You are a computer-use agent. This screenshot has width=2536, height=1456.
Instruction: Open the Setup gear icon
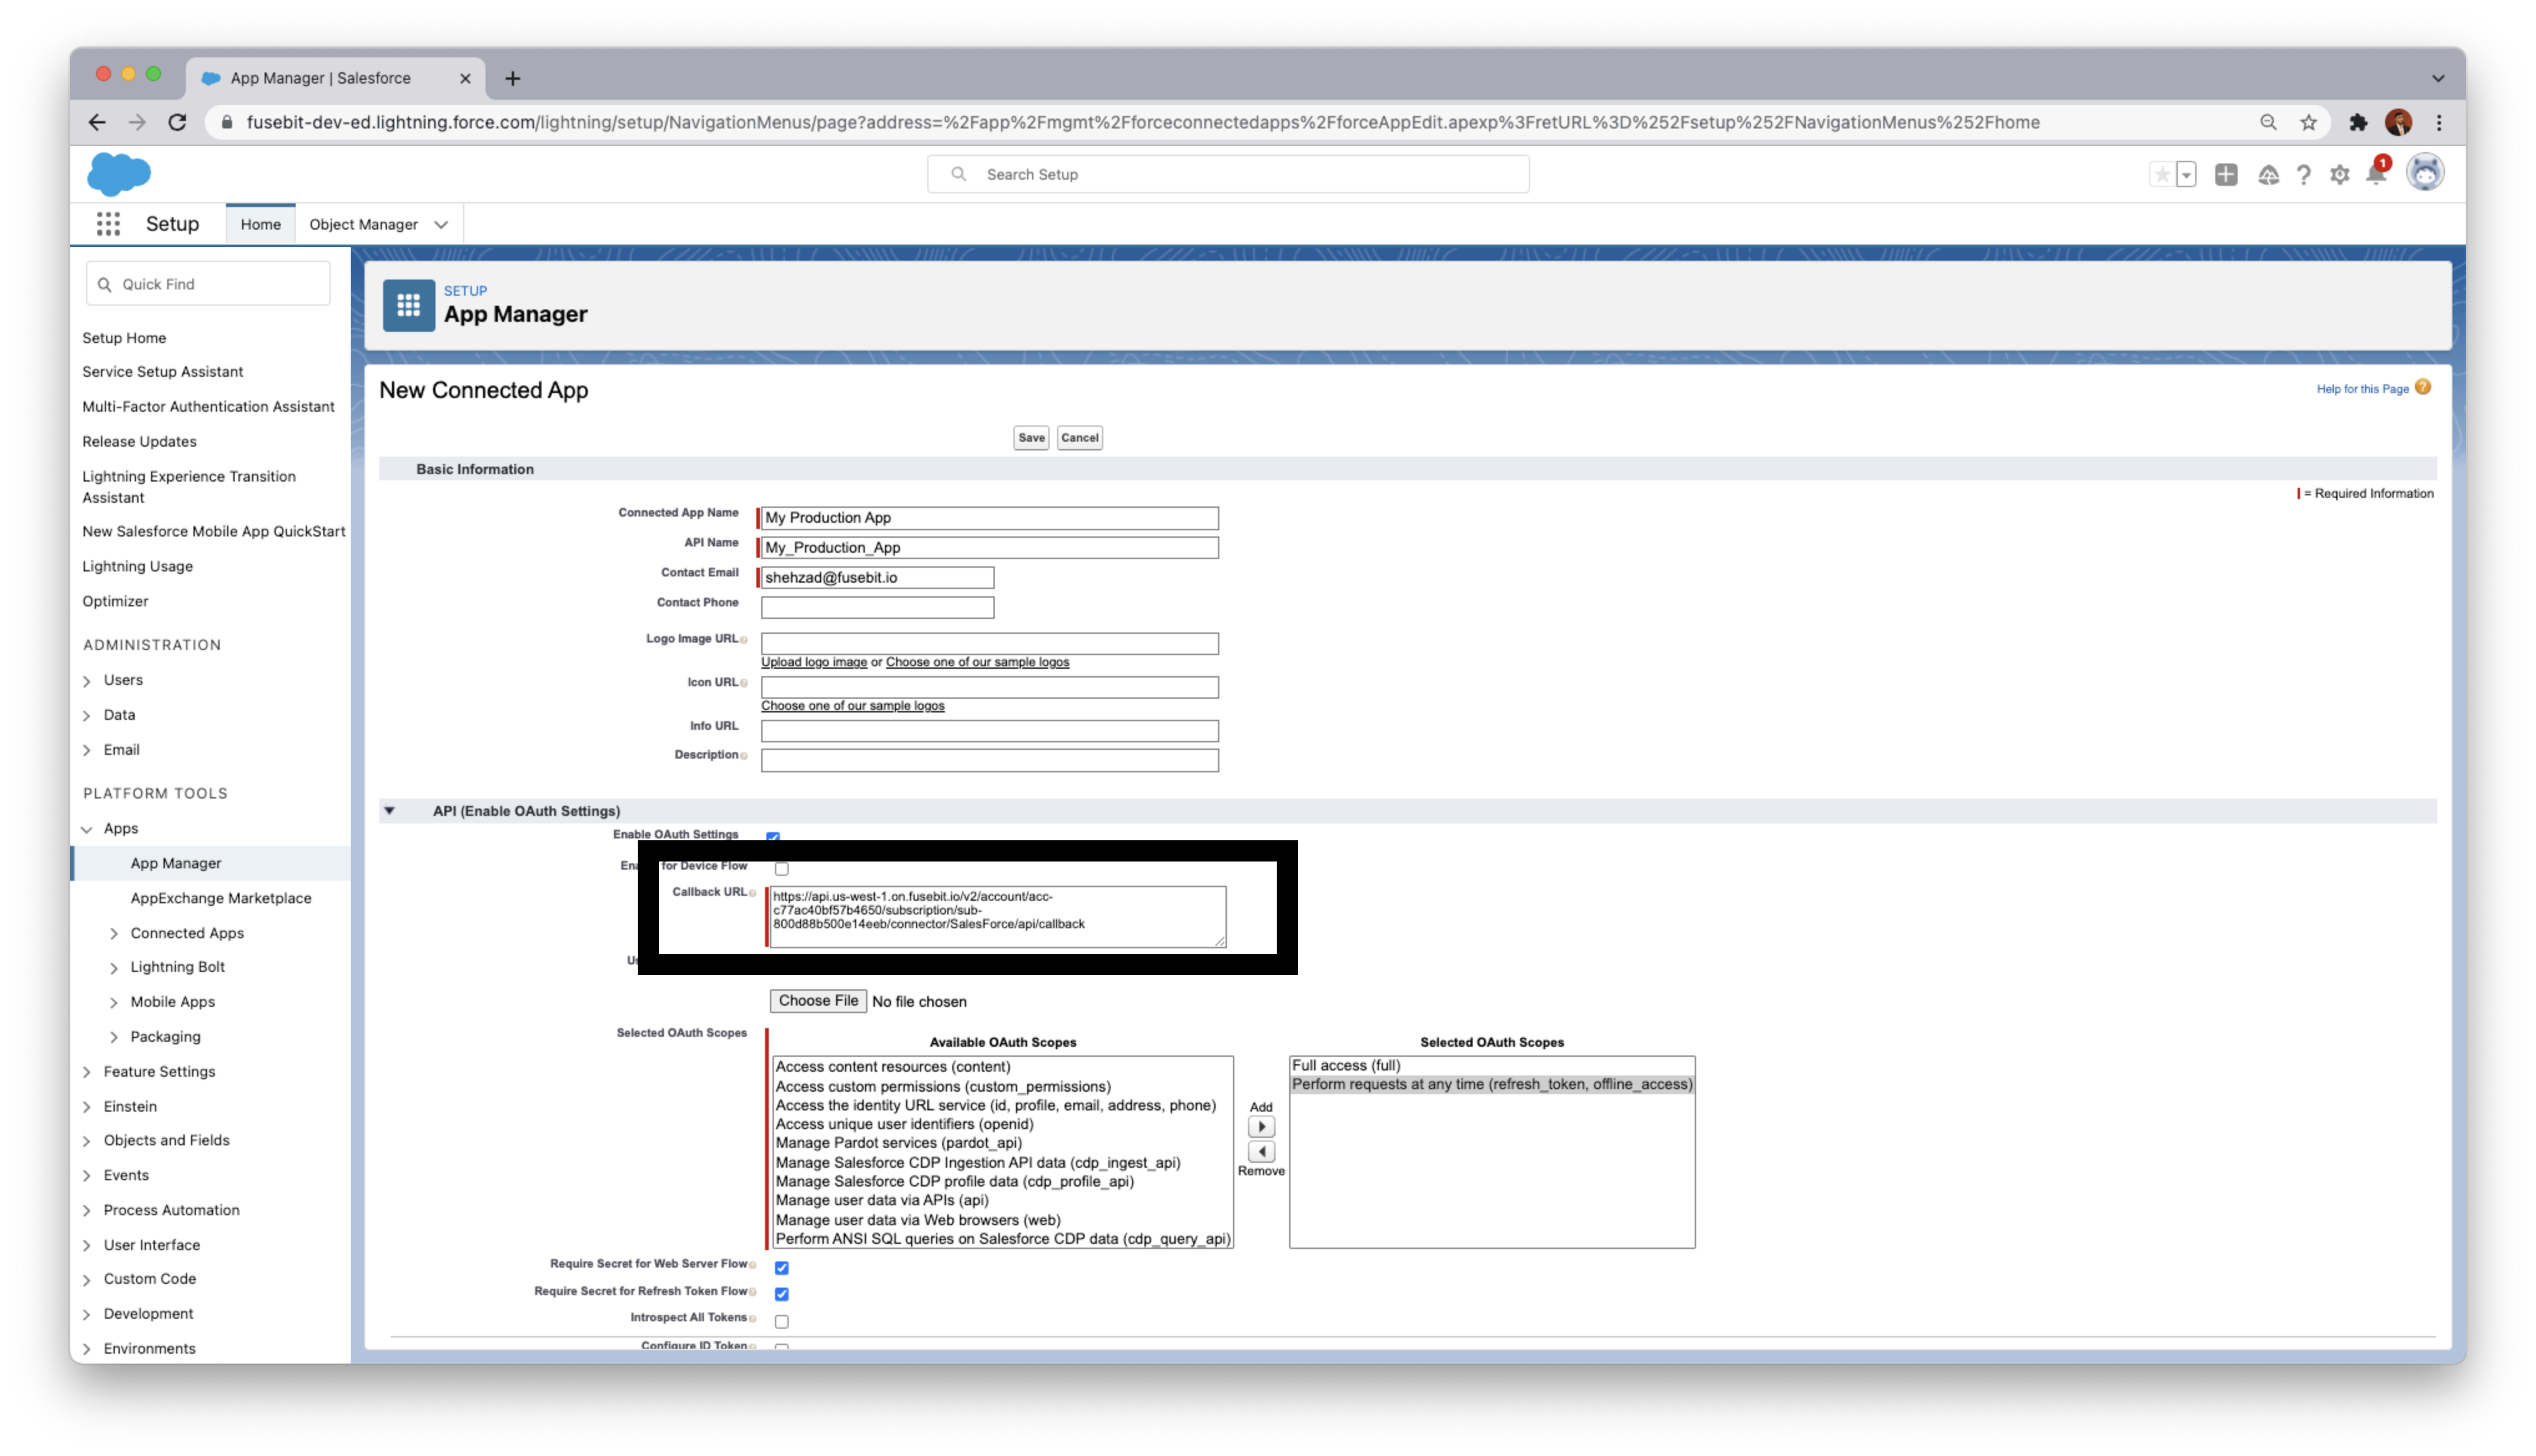pyautogui.click(x=2340, y=175)
